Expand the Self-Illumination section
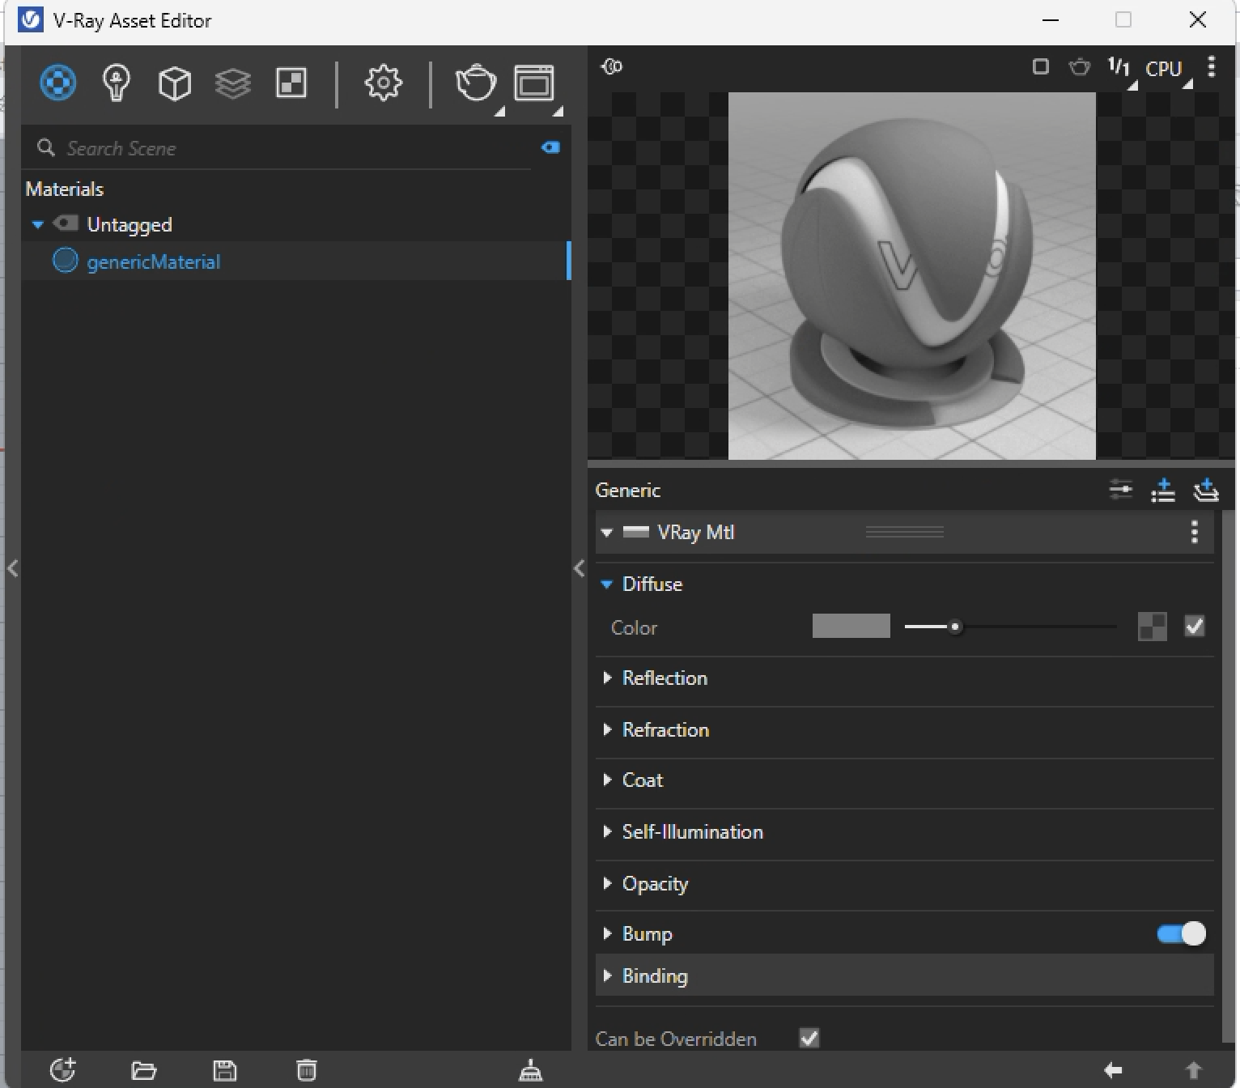Image resolution: width=1240 pixels, height=1088 pixels. pyautogui.click(x=607, y=831)
